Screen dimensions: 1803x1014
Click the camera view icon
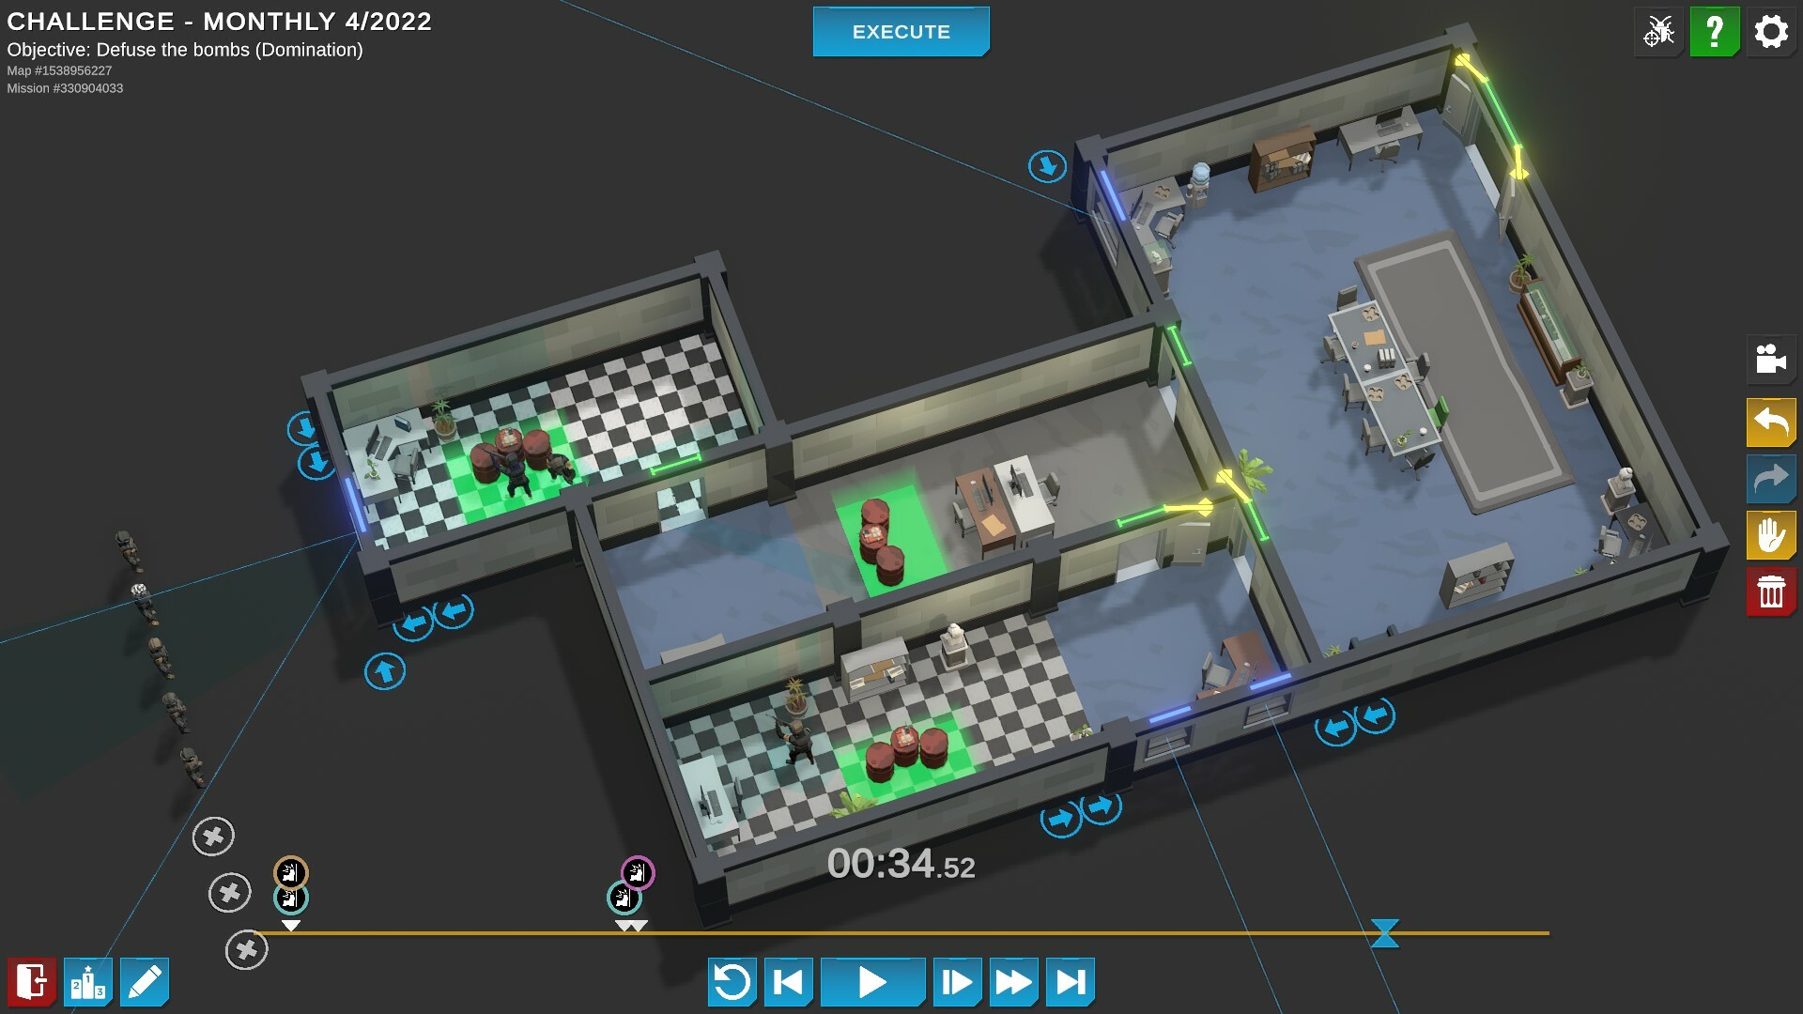click(x=1770, y=359)
